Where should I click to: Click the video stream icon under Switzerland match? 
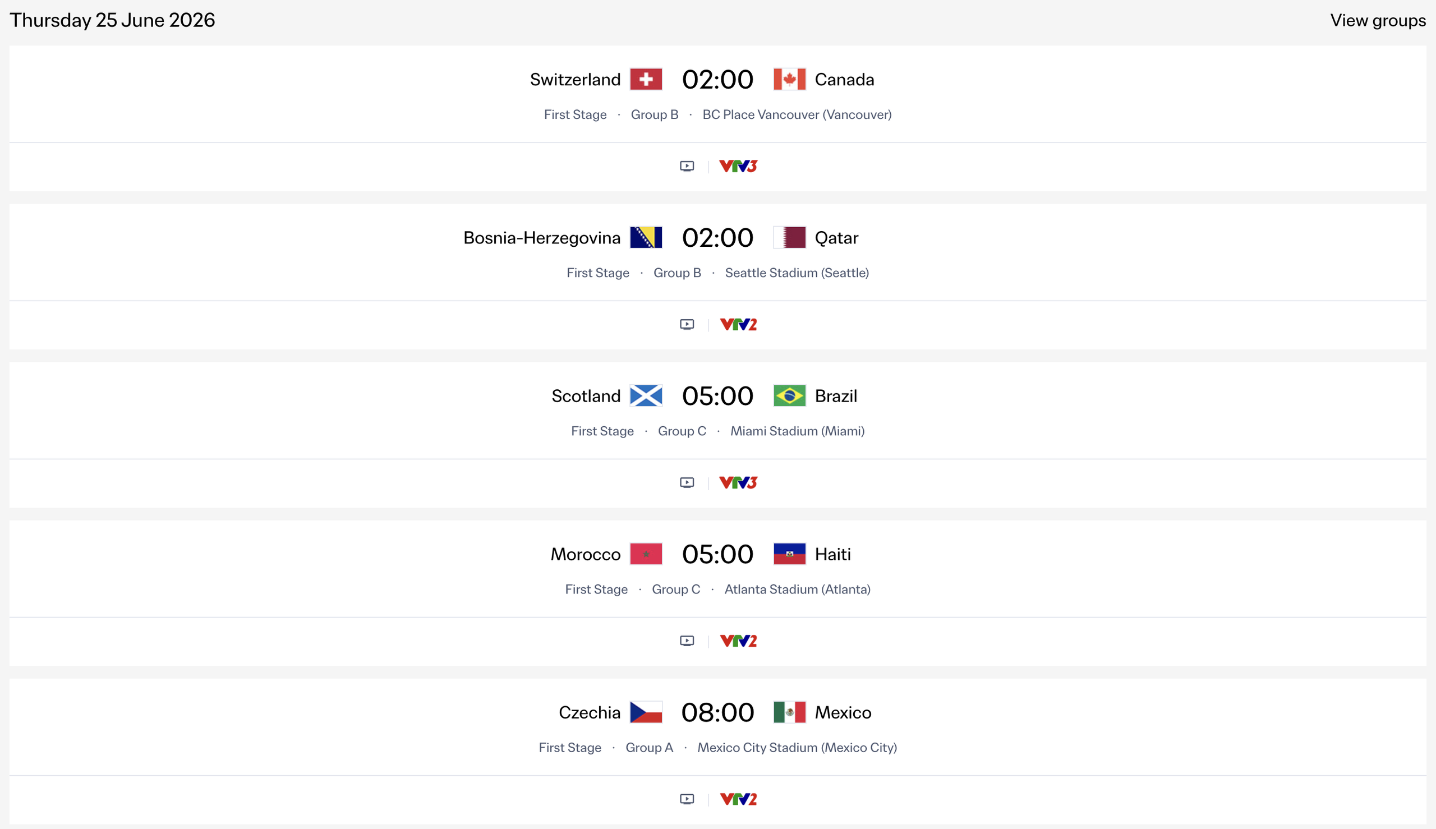coord(687,165)
